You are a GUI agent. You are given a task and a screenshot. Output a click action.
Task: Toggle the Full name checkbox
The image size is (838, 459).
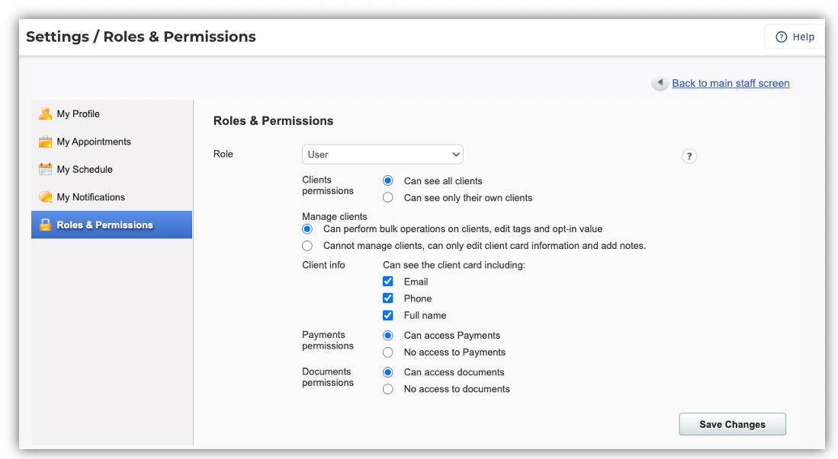[388, 315]
